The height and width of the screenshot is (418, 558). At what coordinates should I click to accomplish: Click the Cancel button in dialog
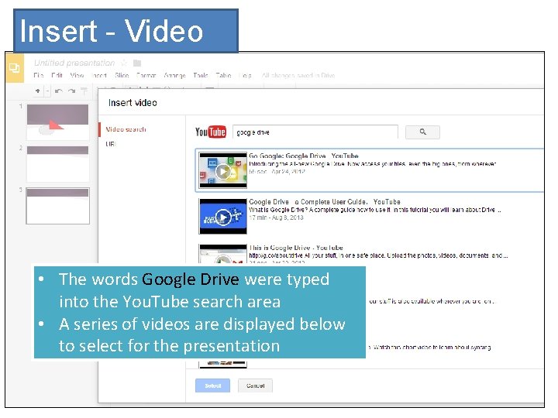pos(255,385)
